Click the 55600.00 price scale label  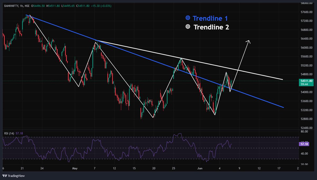pyautogui.click(x=306, y=56)
